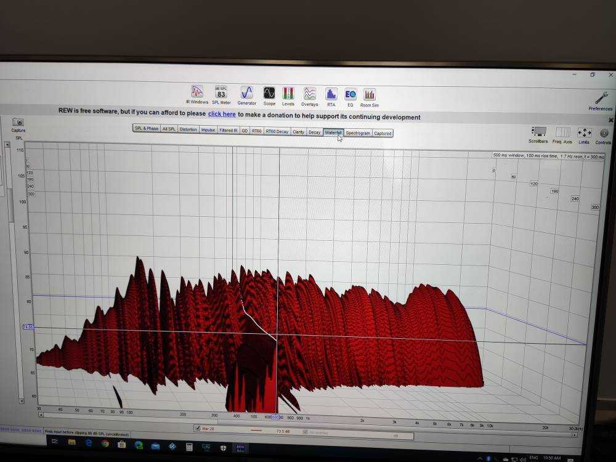Switch to Spectrogram tab
Screen dimensions: 616x462
tap(358, 133)
